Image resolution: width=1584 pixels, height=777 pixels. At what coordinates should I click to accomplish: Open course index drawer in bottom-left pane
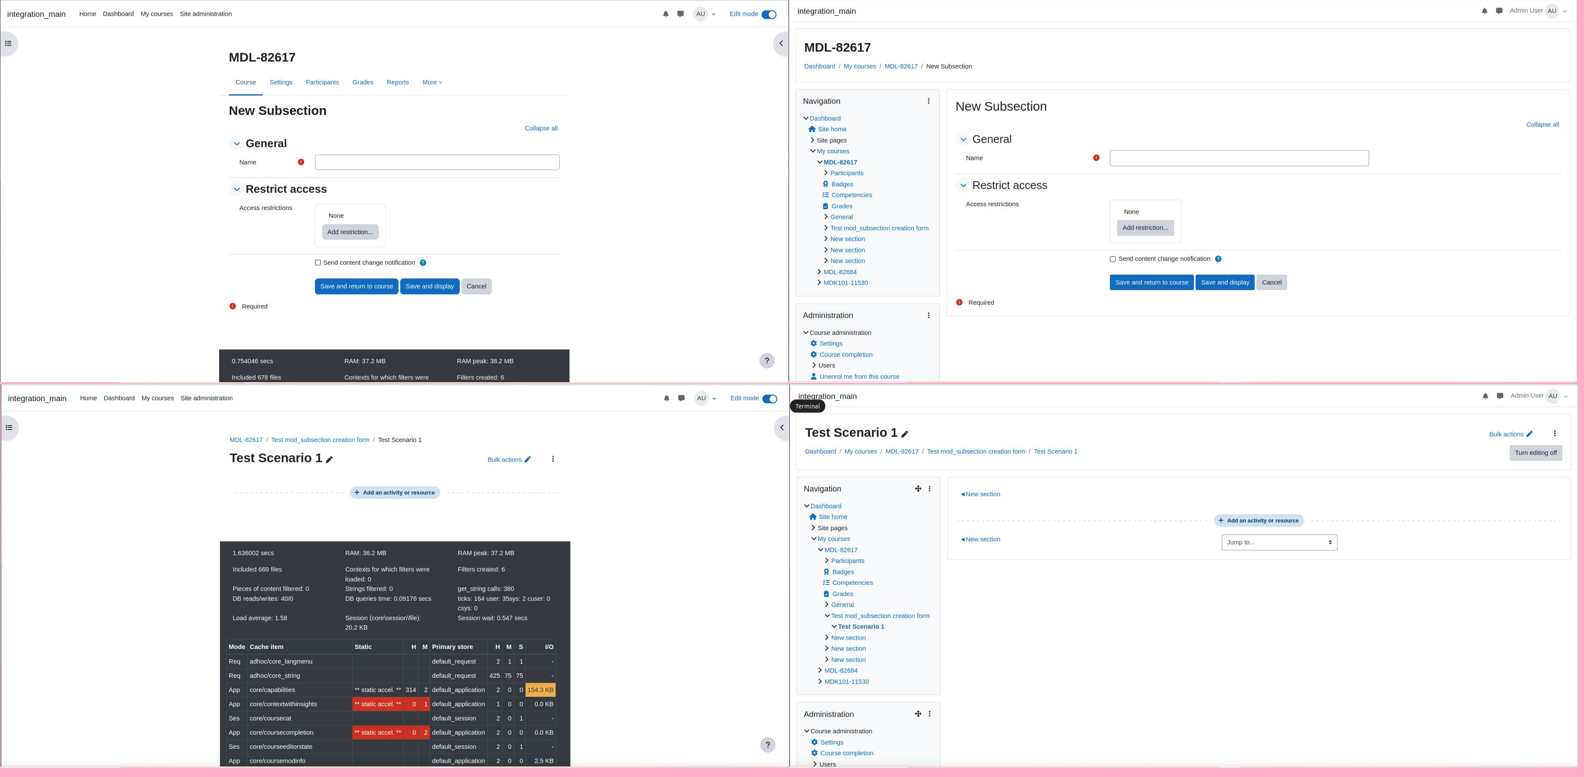pyautogui.click(x=9, y=428)
